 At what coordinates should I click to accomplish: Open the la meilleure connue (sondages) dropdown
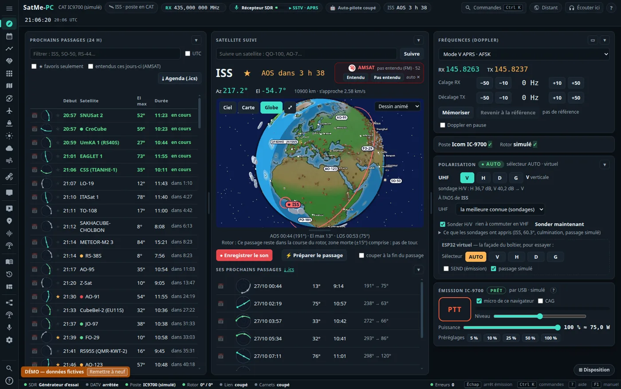coord(500,209)
